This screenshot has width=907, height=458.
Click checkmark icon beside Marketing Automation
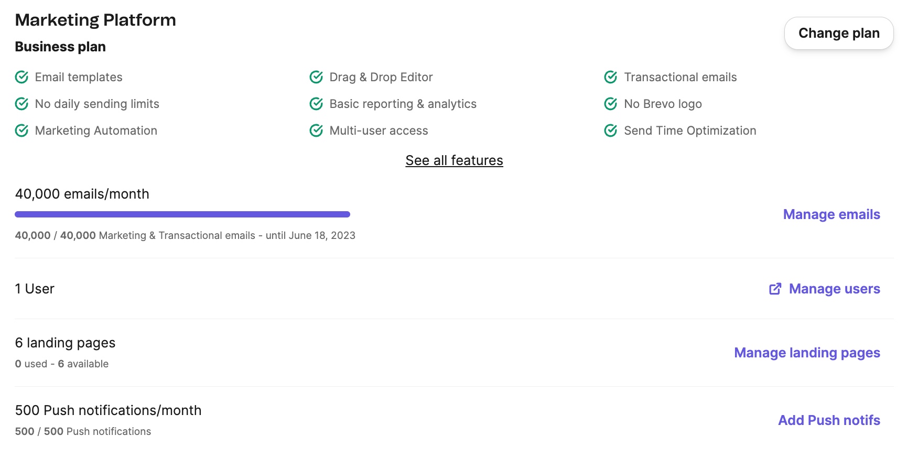point(21,130)
